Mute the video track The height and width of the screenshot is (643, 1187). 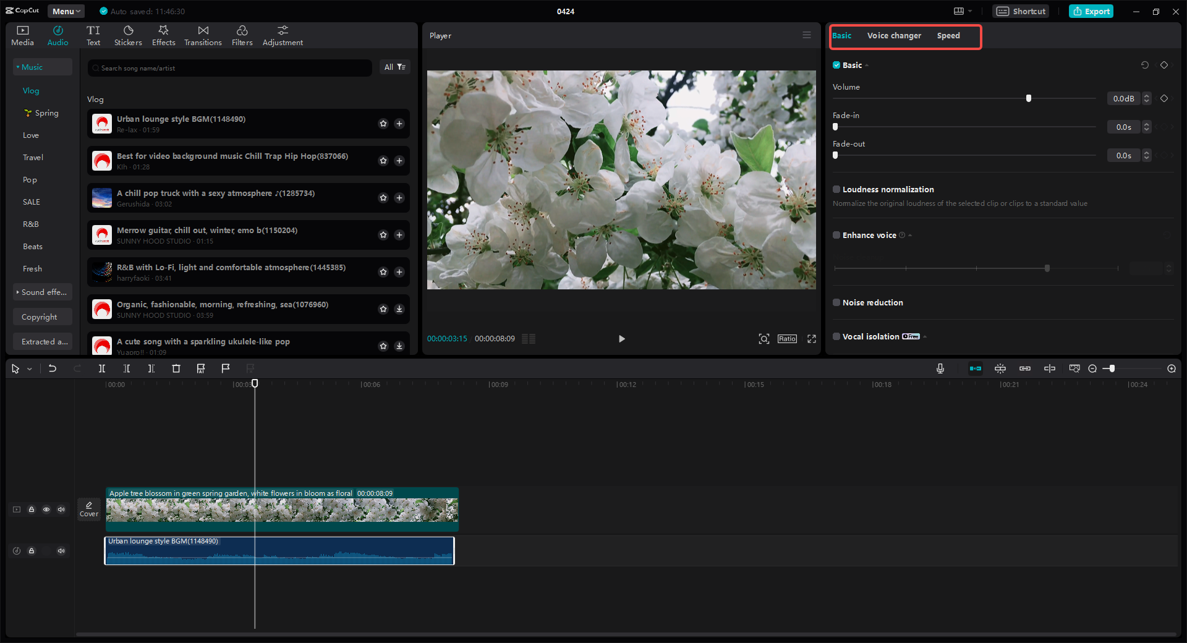click(x=61, y=509)
